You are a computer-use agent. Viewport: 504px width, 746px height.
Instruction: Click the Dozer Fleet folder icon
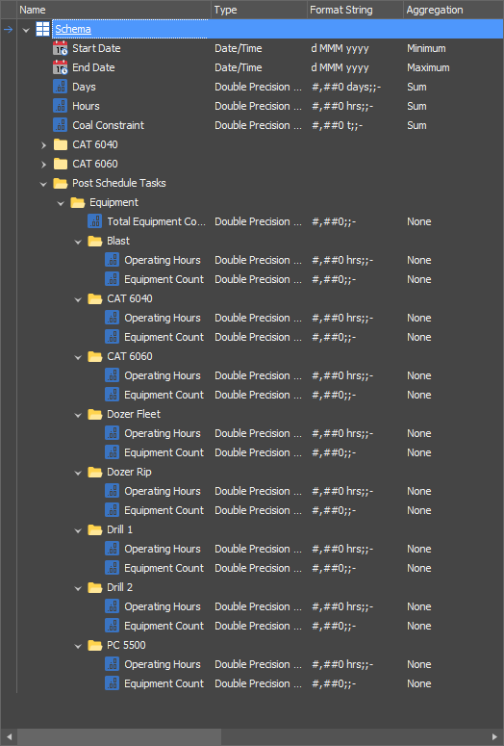[x=95, y=415]
